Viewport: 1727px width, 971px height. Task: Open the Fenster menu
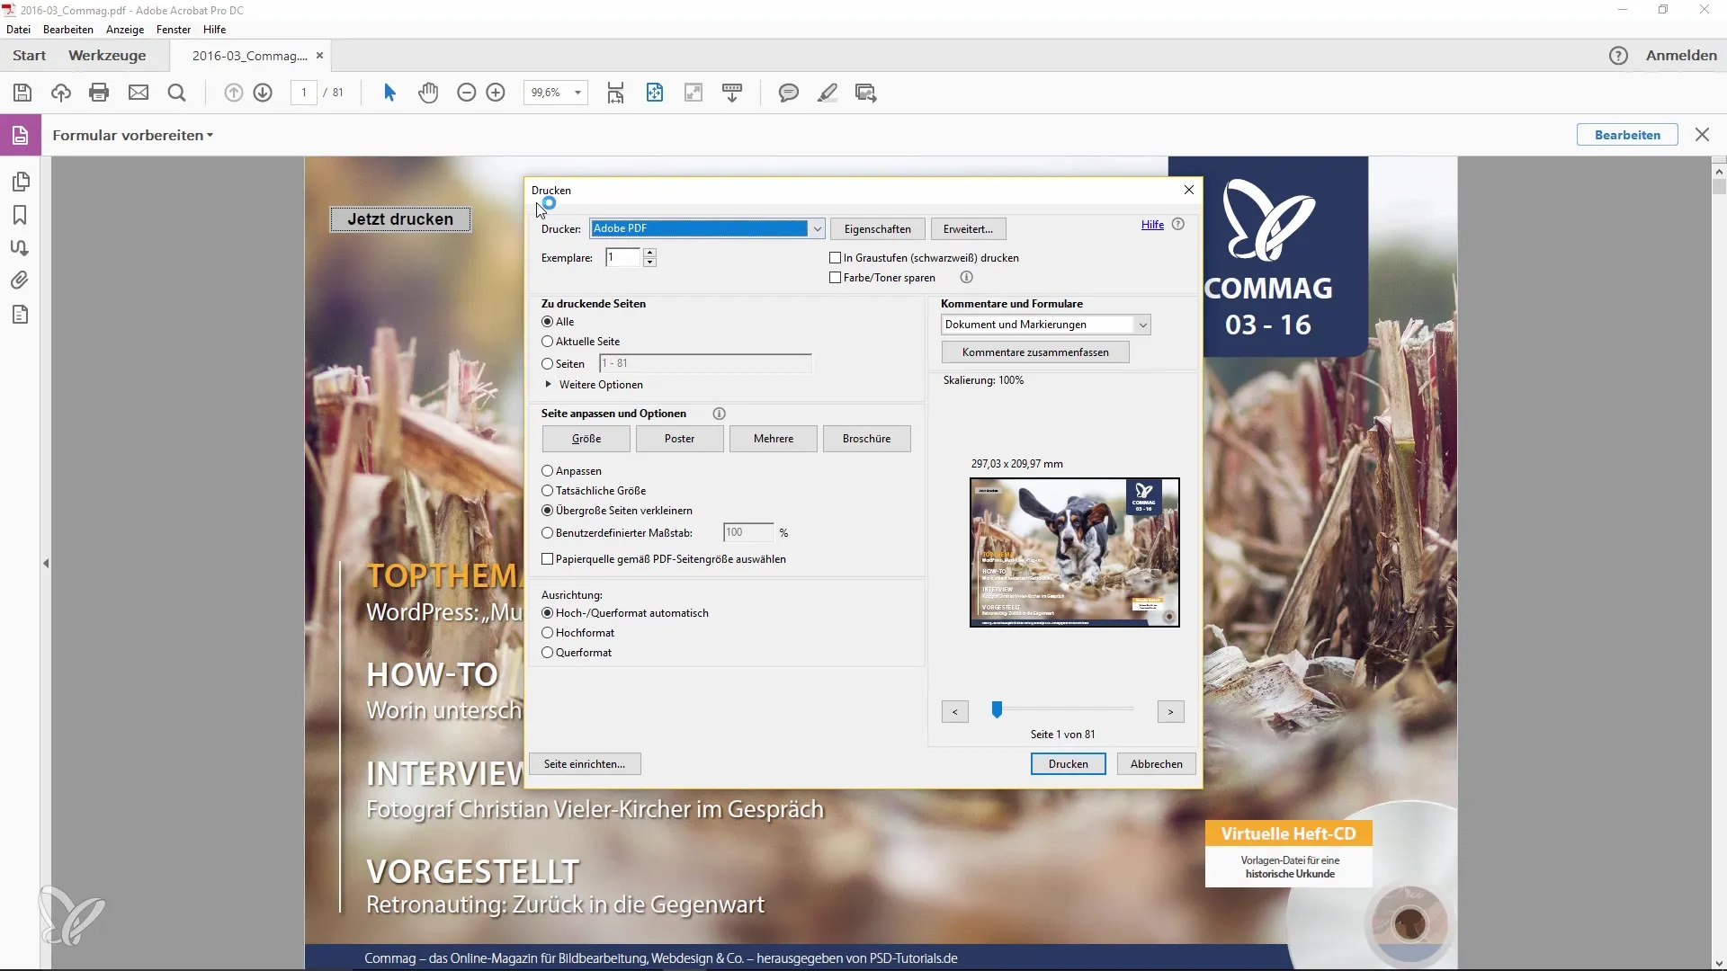tap(174, 30)
